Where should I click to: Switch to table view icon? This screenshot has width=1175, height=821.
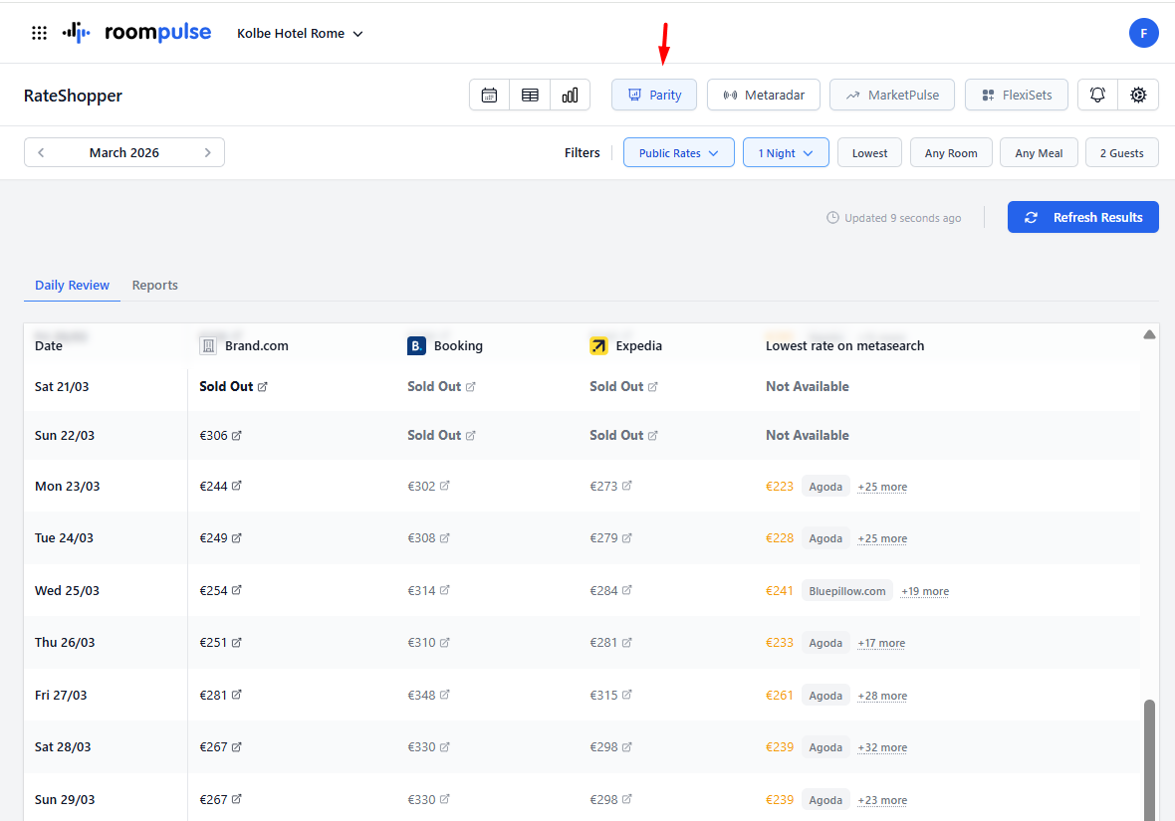tap(530, 96)
